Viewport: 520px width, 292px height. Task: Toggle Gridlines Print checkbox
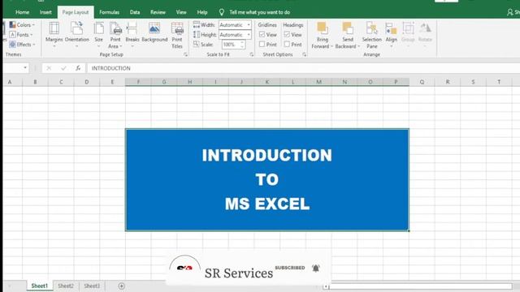pos(262,44)
